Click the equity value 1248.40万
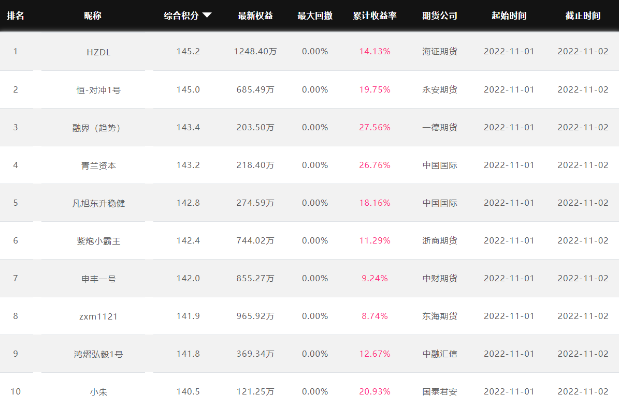The image size is (619, 410). [255, 52]
